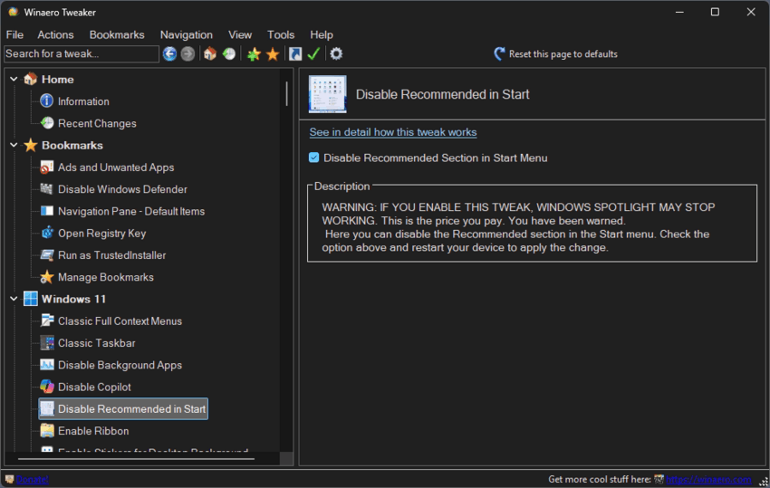Click the Ads and Unwanted Apps icon
The width and height of the screenshot is (770, 488).
(x=46, y=167)
